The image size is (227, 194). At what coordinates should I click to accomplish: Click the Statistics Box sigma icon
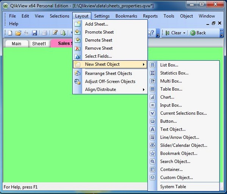coord(152,73)
